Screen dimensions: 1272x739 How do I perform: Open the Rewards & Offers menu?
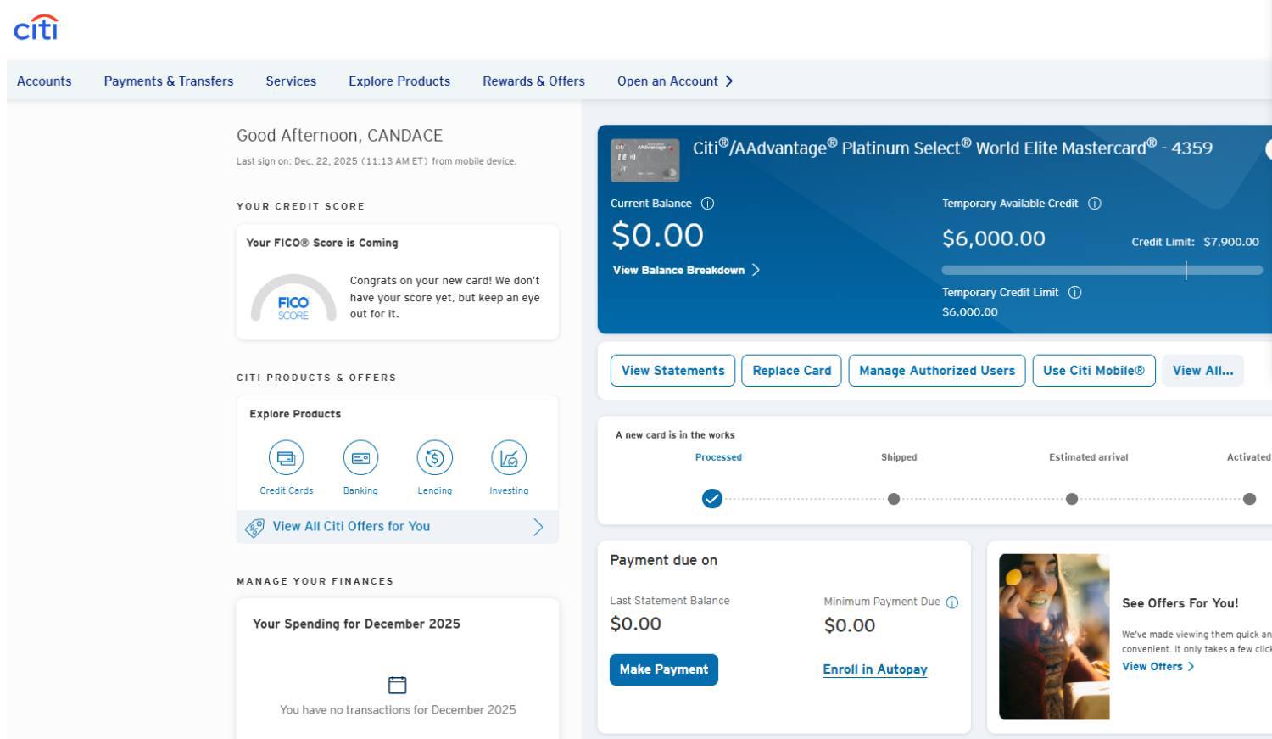533,81
